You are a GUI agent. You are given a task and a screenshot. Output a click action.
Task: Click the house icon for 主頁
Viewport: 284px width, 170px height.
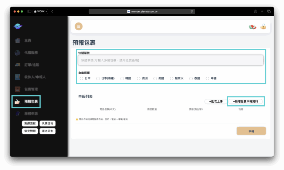[x=17, y=40]
